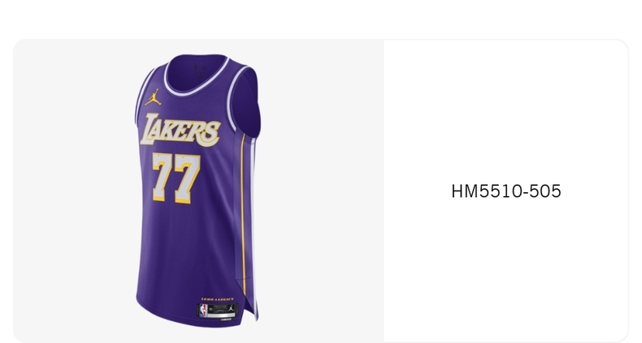Click the white panel above the style code

506,110
